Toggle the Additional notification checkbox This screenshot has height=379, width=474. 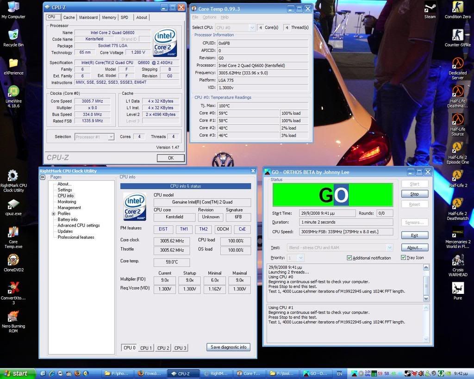click(x=349, y=258)
